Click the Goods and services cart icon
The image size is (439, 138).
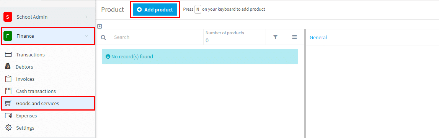tap(8, 103)
